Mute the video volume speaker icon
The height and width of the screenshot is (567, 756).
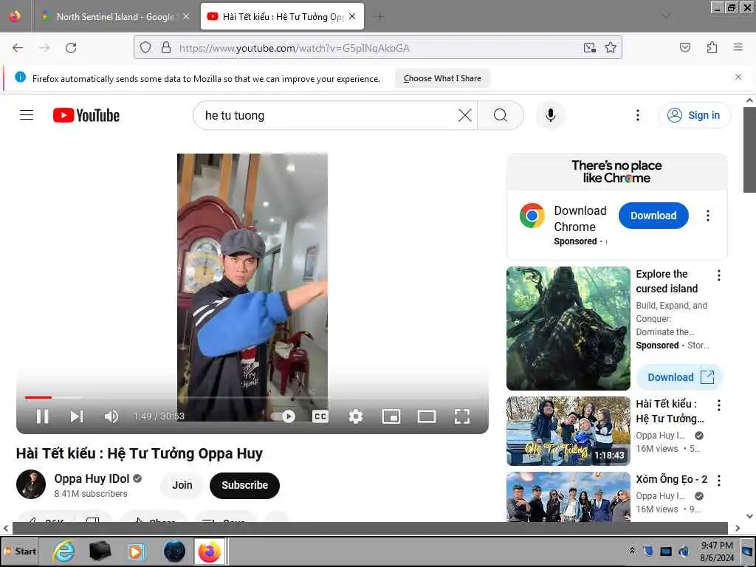[111, 416]
